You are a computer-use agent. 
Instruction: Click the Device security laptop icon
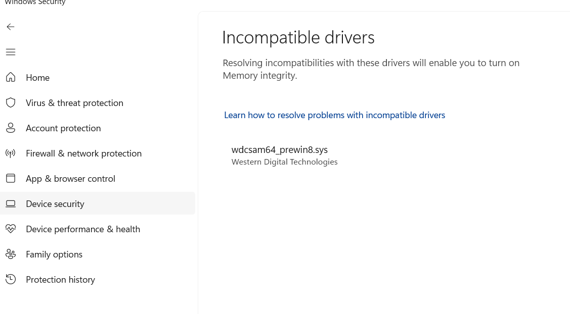pyautogui.click(x=11, y=203)
